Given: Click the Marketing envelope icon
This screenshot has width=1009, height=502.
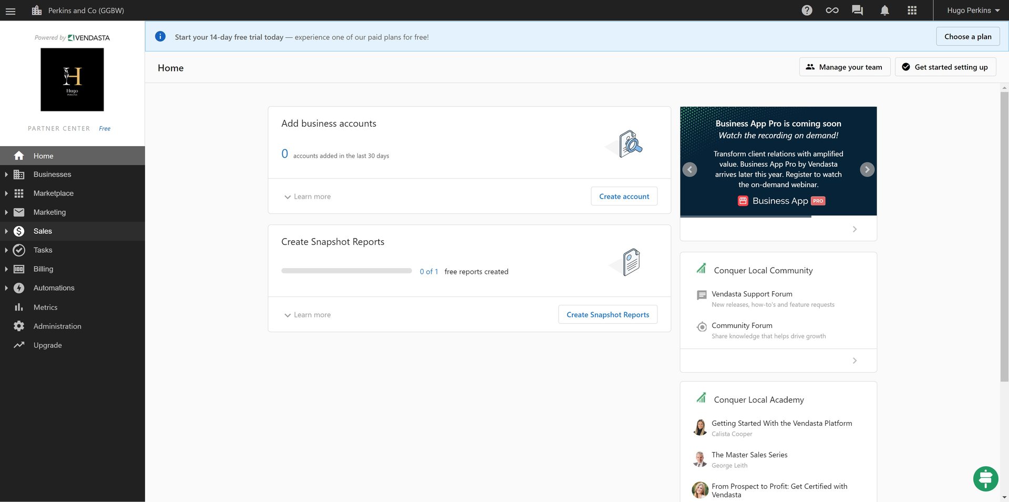Looking at the screenshot, I should [19, 212].
